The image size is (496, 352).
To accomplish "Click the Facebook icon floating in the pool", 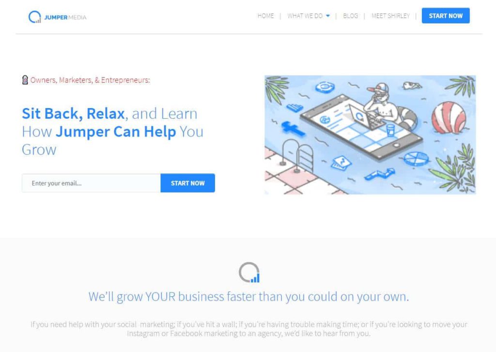I will [x=293, y=128].
